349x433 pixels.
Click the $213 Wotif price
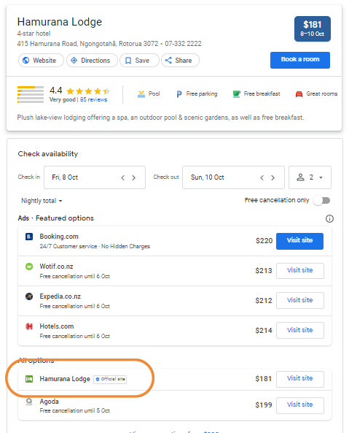[264, 271]
